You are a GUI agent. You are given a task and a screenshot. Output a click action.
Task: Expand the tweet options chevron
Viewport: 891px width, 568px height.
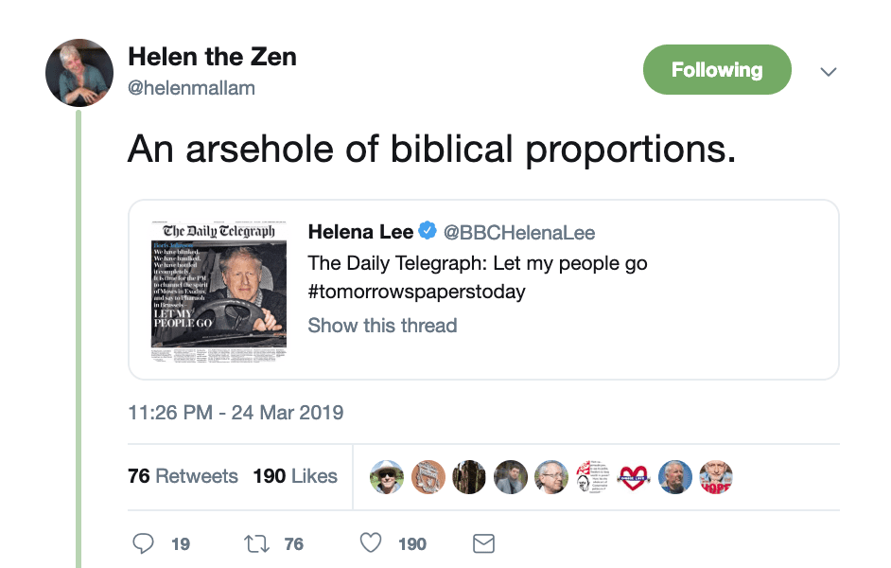[x=829, y=72]
